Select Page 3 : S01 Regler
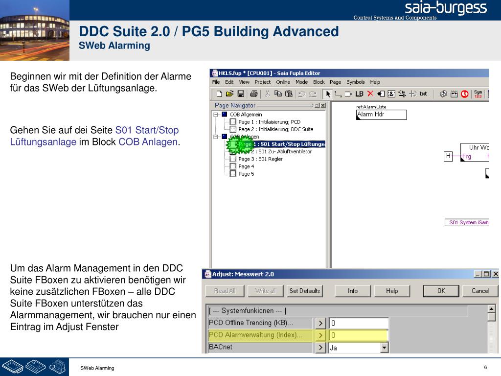Viewport: 501px width, 376px height. [x=260, y=159]
